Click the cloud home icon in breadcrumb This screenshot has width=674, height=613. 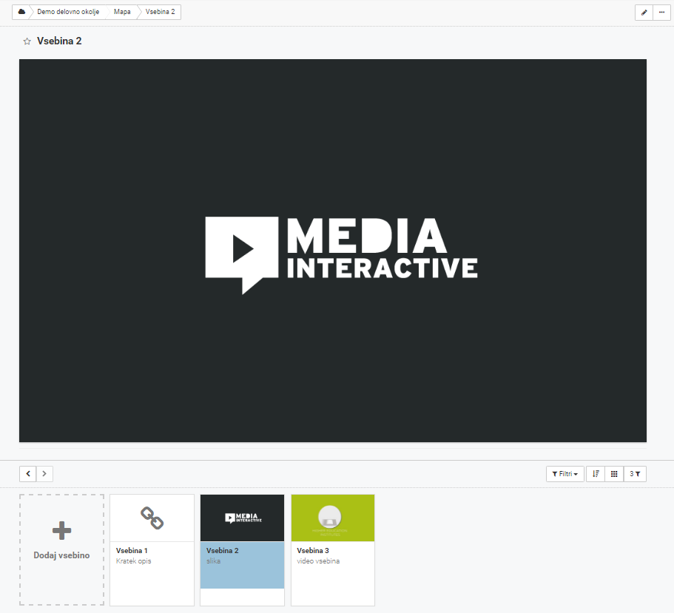point(21,12)
